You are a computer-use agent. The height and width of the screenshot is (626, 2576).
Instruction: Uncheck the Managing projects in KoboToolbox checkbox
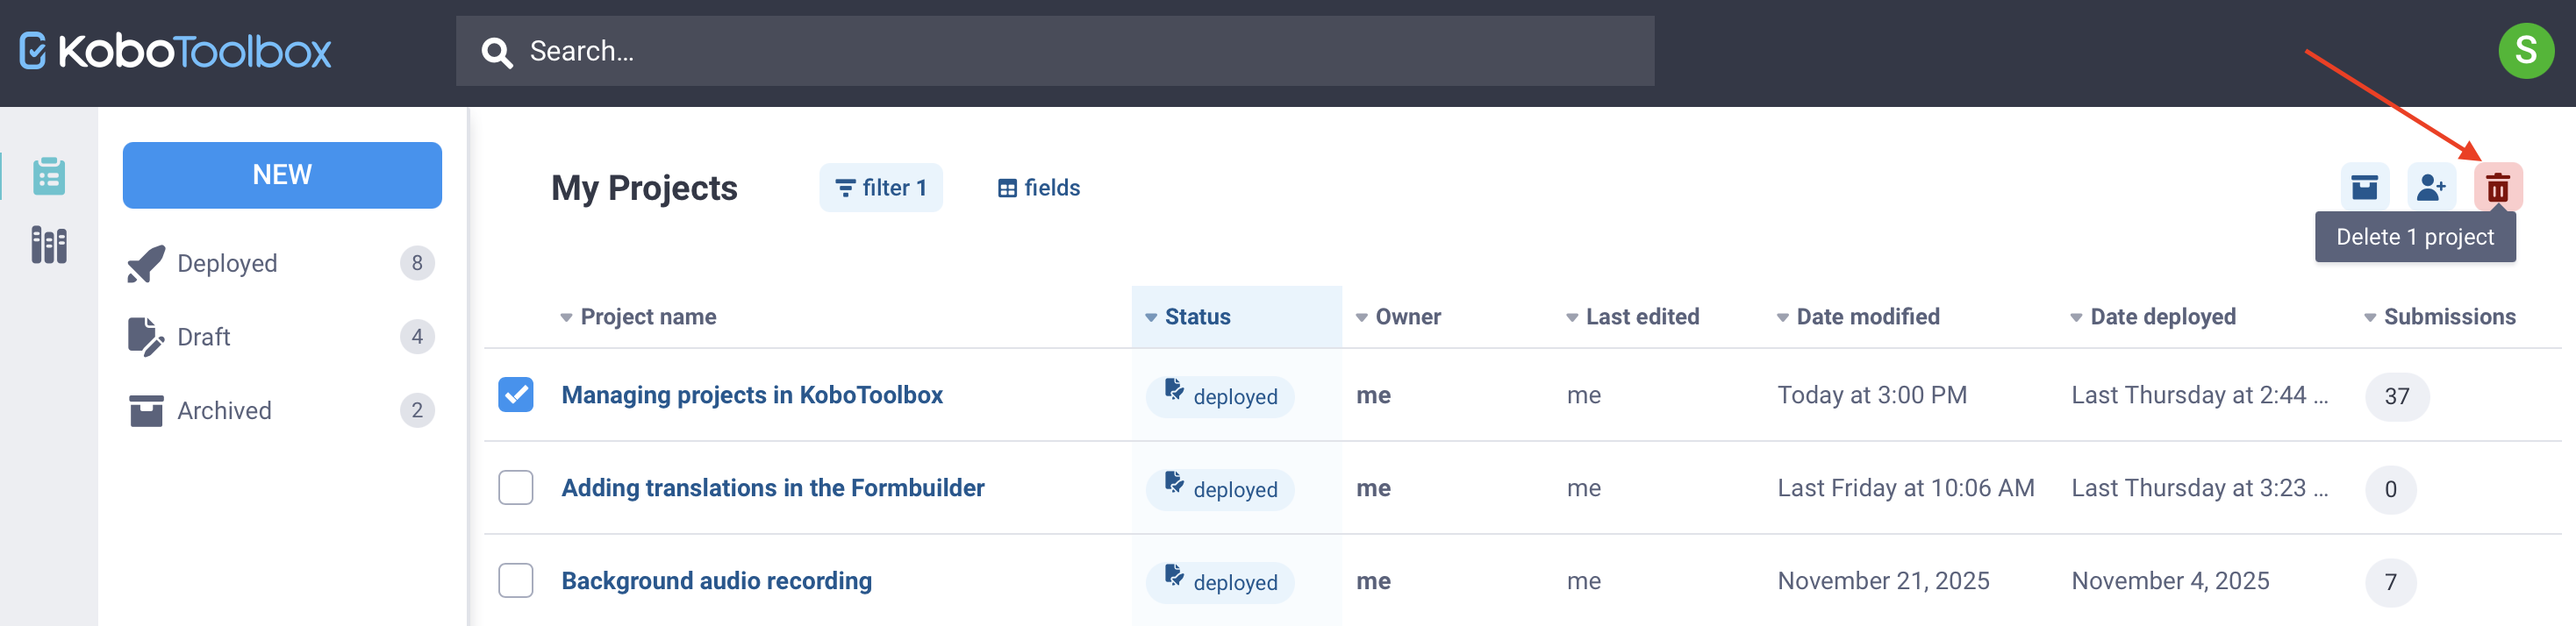[x=516, y=395]
